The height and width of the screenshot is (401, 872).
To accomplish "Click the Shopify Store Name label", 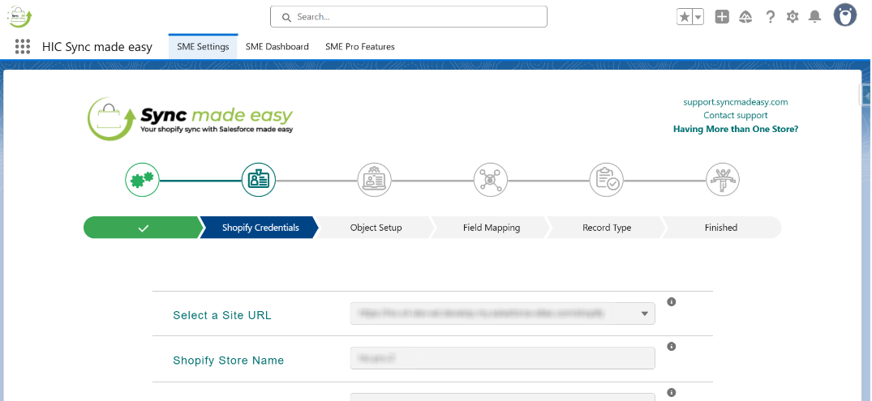I will [x=229, y=360].
